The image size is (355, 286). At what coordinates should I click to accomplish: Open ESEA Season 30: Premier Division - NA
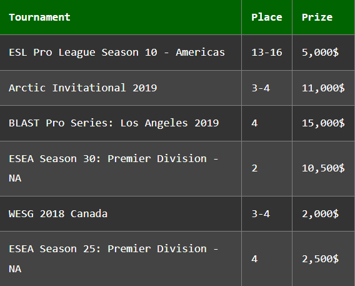point(113,168)
